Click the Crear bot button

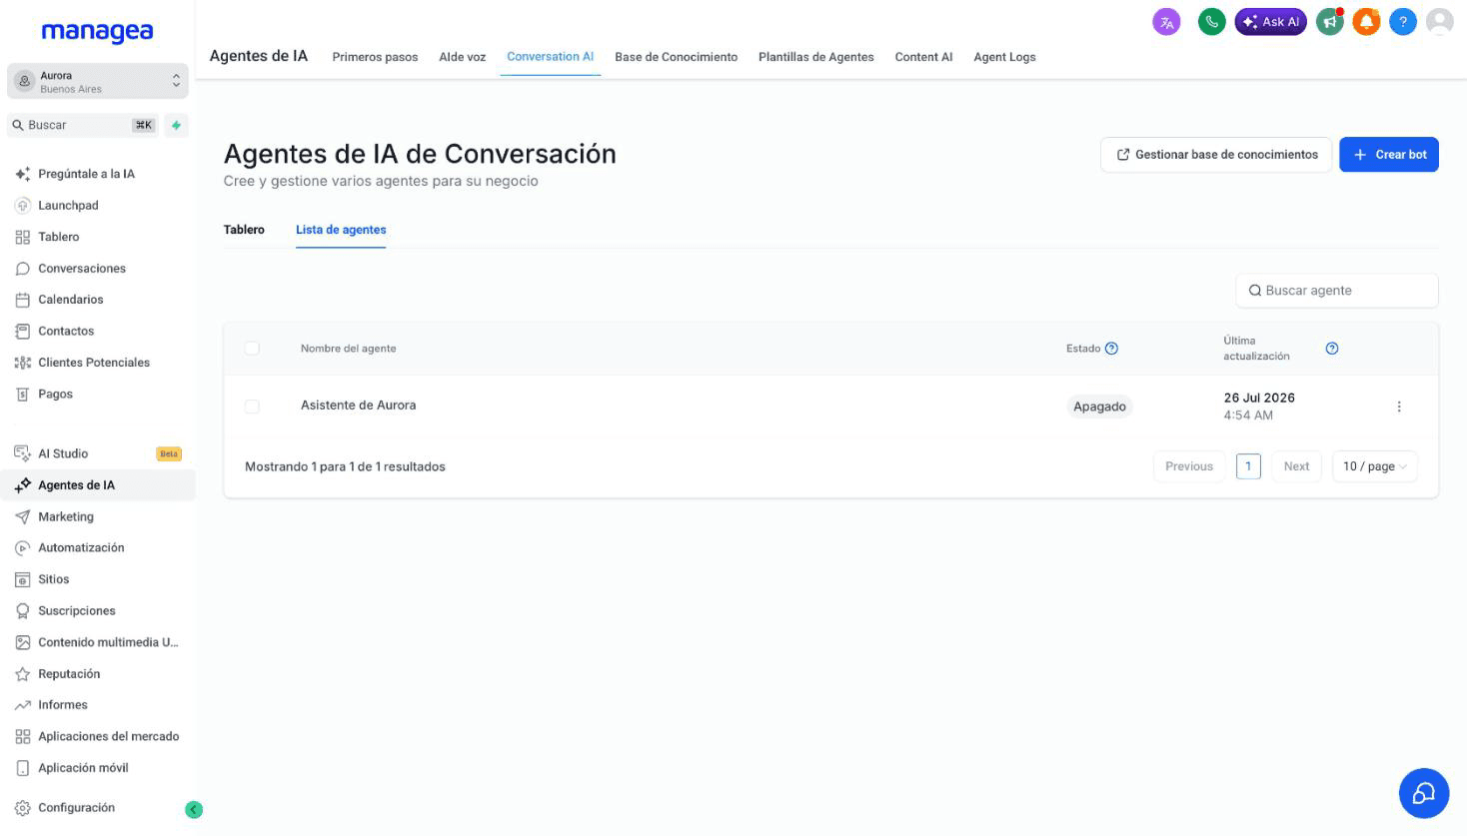(1389, 155)
